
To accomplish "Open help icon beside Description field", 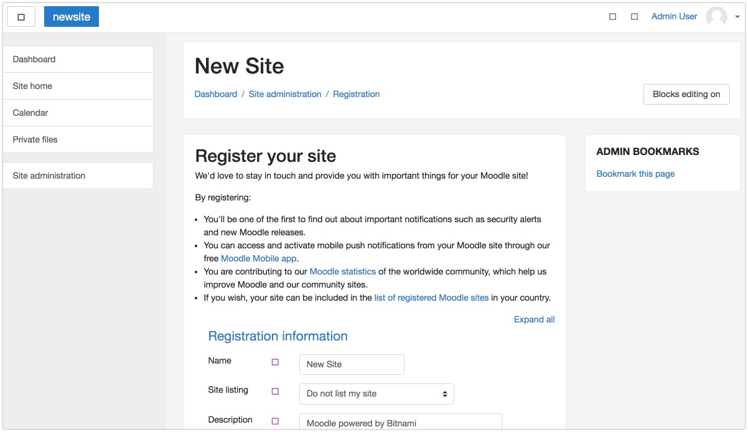I will pyautogui.click(x=275, y=421).
